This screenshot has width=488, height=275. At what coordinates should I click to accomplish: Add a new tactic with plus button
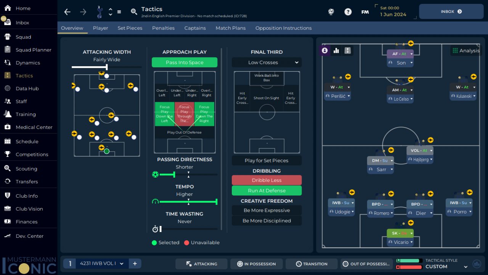[x=135, y=264]
